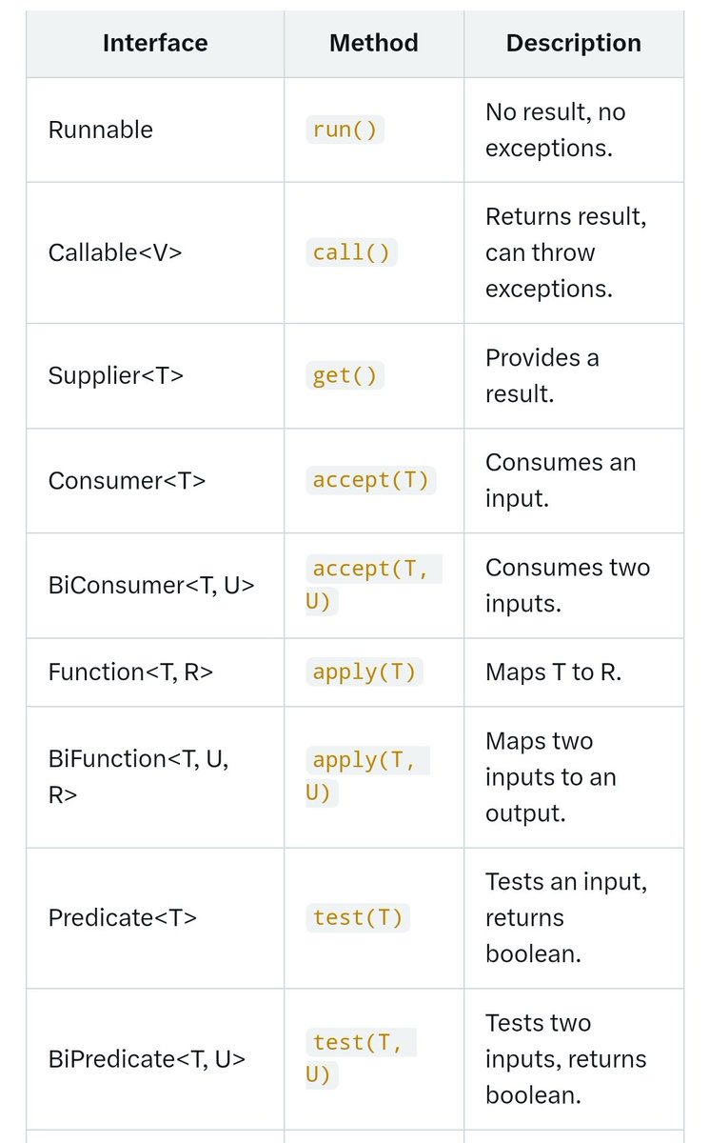
Task: Select the run() code snippet
Action: pos(345,130)
